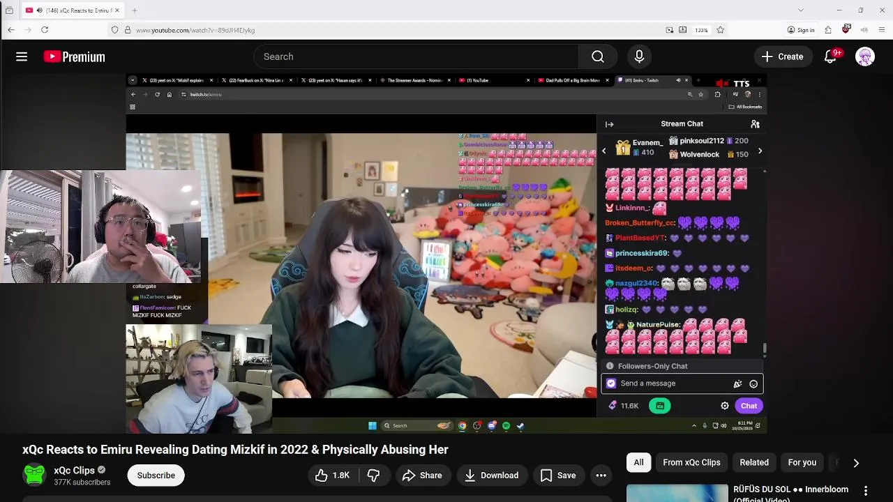893x502 pixels.
Task: Open the account avatar menu
Action: 865,56
